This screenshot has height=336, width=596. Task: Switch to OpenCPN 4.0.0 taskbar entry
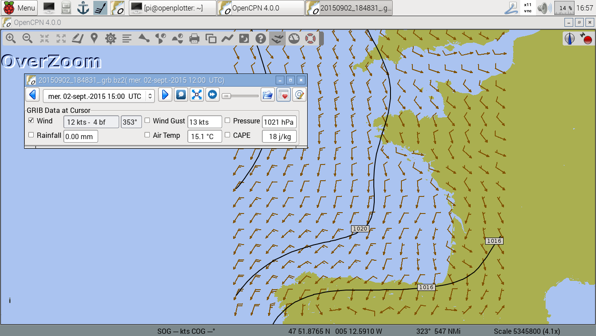click(x=261, y=8)
